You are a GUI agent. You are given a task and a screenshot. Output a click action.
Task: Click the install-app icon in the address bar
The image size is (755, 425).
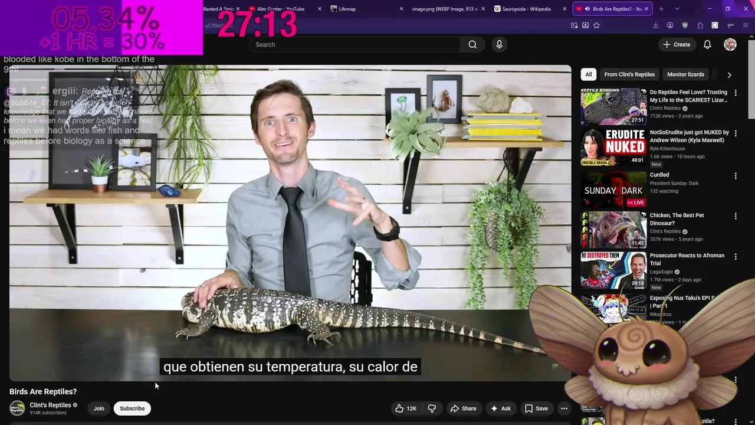585,25
